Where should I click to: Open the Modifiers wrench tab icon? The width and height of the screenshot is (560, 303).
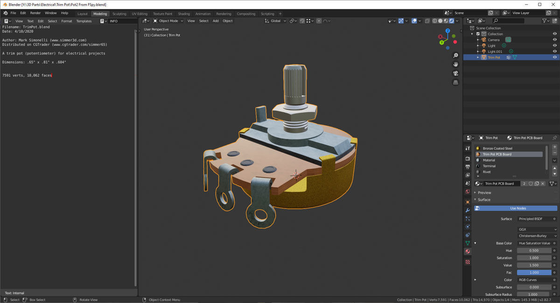[x=468, y=210]
